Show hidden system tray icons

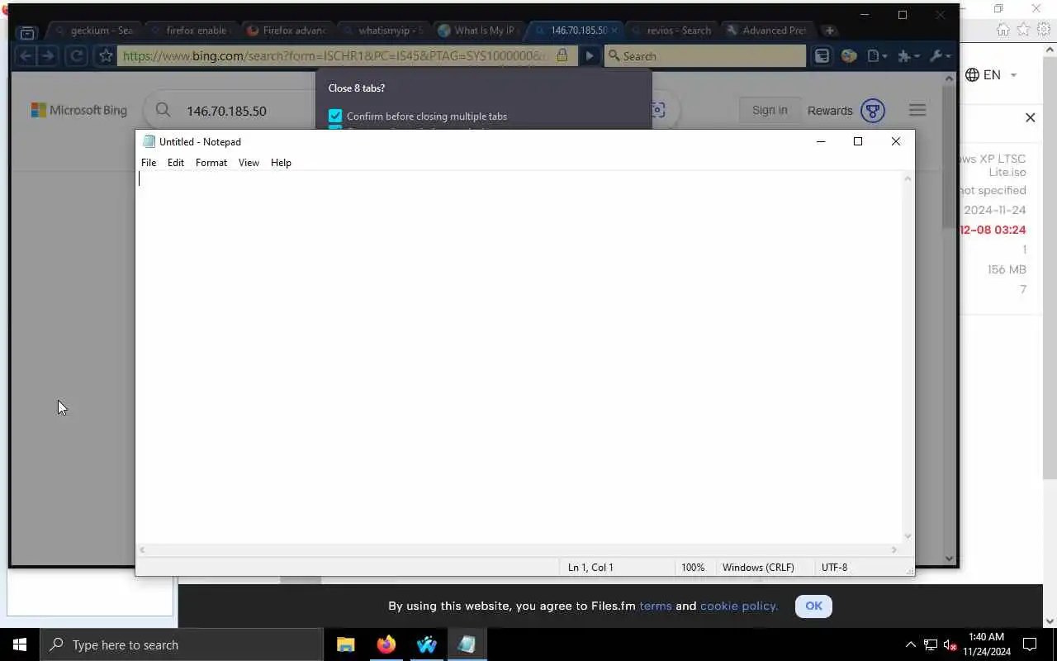(x=911, y=644)
